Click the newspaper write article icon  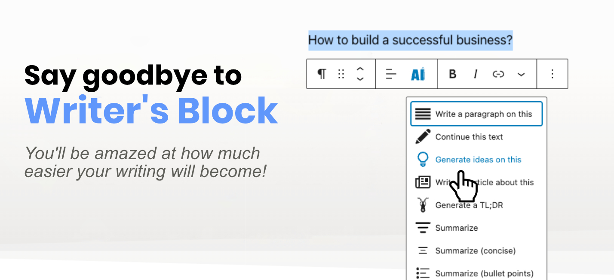click(423, 182)
